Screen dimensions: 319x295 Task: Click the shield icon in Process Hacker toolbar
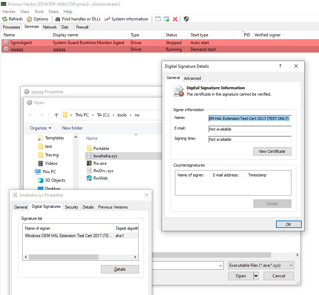coord(186,19)
